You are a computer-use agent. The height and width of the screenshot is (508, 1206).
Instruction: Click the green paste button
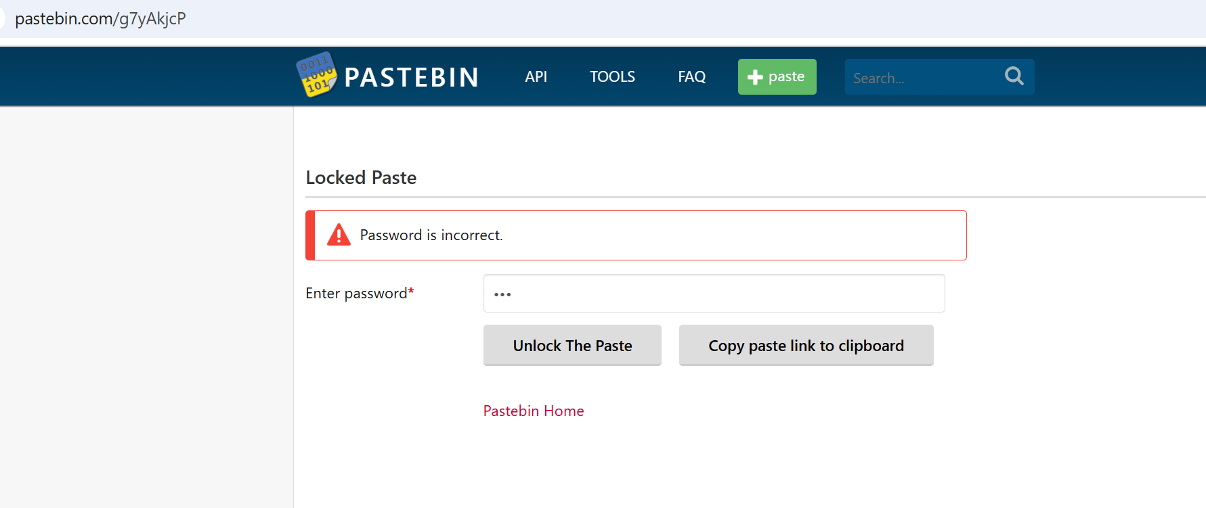pos(777,76)
